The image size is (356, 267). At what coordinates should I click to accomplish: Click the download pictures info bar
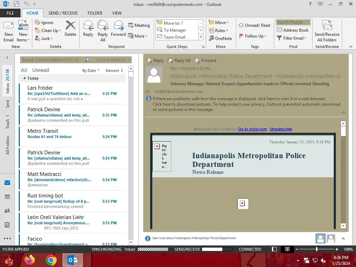coord(246,107)
